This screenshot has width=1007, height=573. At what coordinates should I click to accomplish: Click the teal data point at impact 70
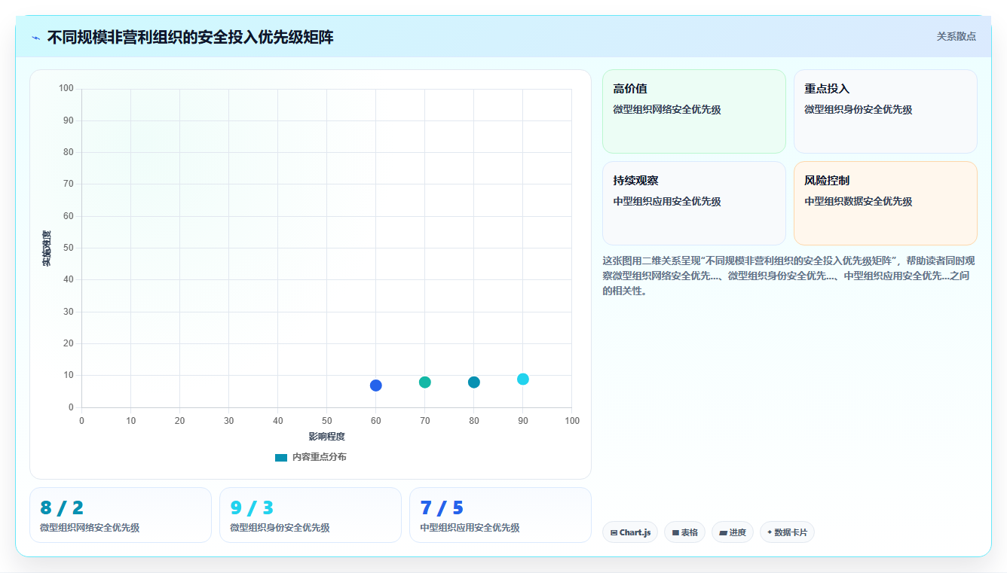click(x=425, y=383)
